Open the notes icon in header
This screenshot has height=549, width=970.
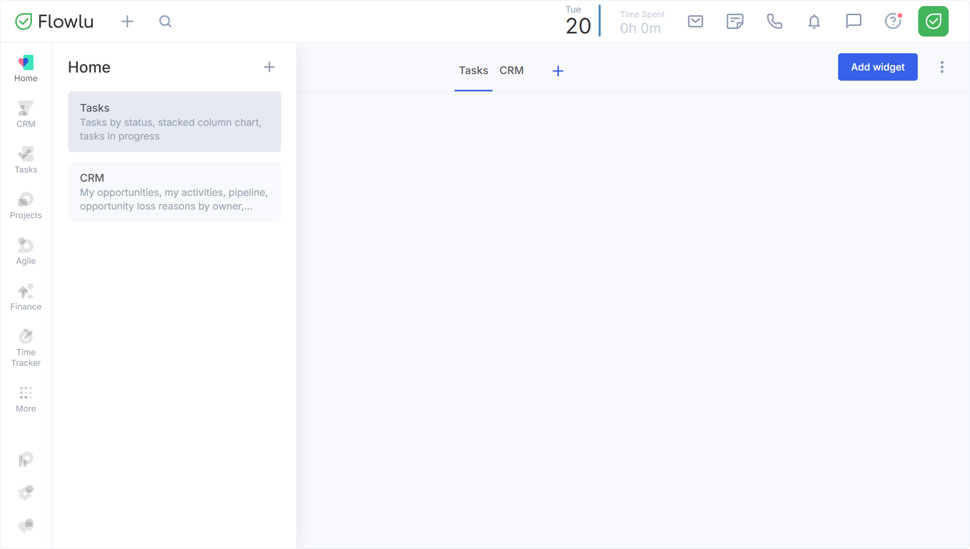pos(735,21)
